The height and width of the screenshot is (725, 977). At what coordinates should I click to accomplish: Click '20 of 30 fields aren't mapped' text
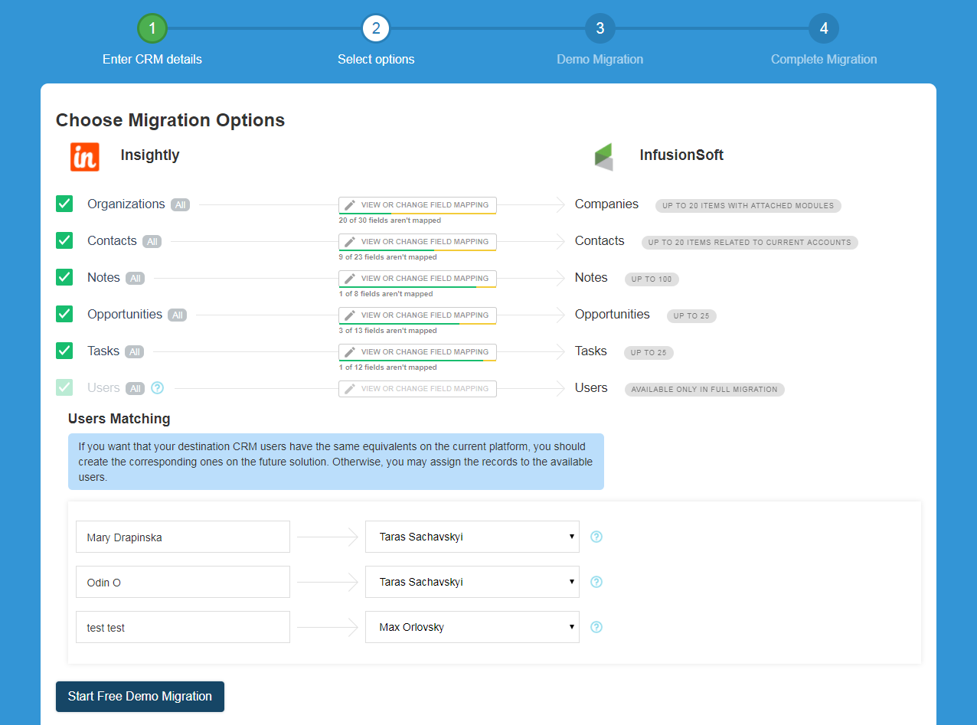(390, 220)
